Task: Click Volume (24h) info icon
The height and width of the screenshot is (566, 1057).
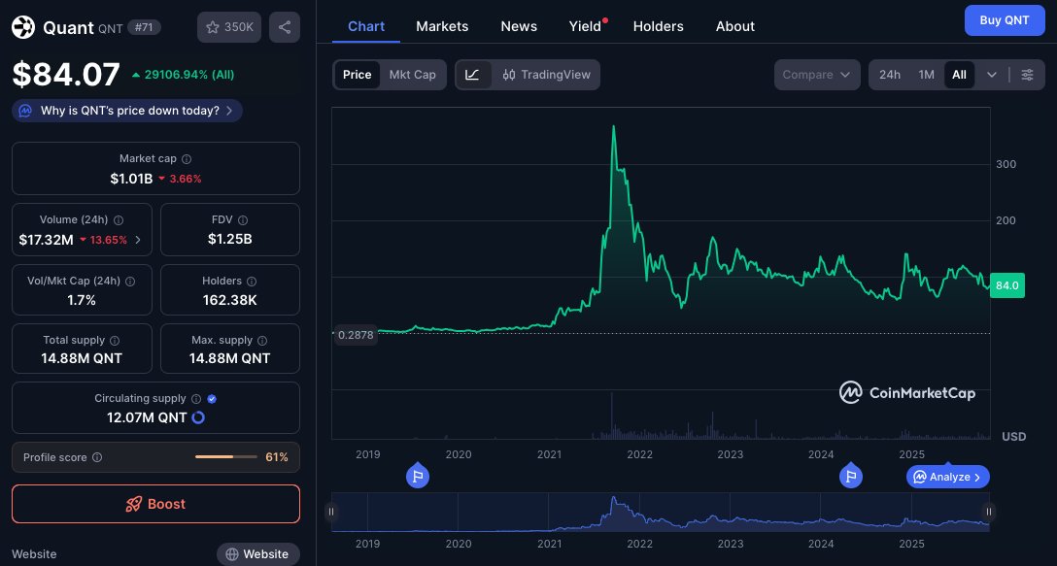Action: pos(119,220)
